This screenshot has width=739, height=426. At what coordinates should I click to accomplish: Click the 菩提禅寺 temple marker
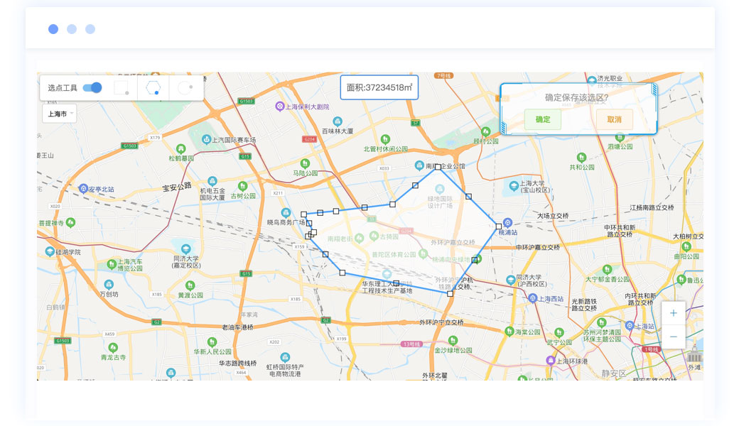pyautogui.click(x=70, y=222)
